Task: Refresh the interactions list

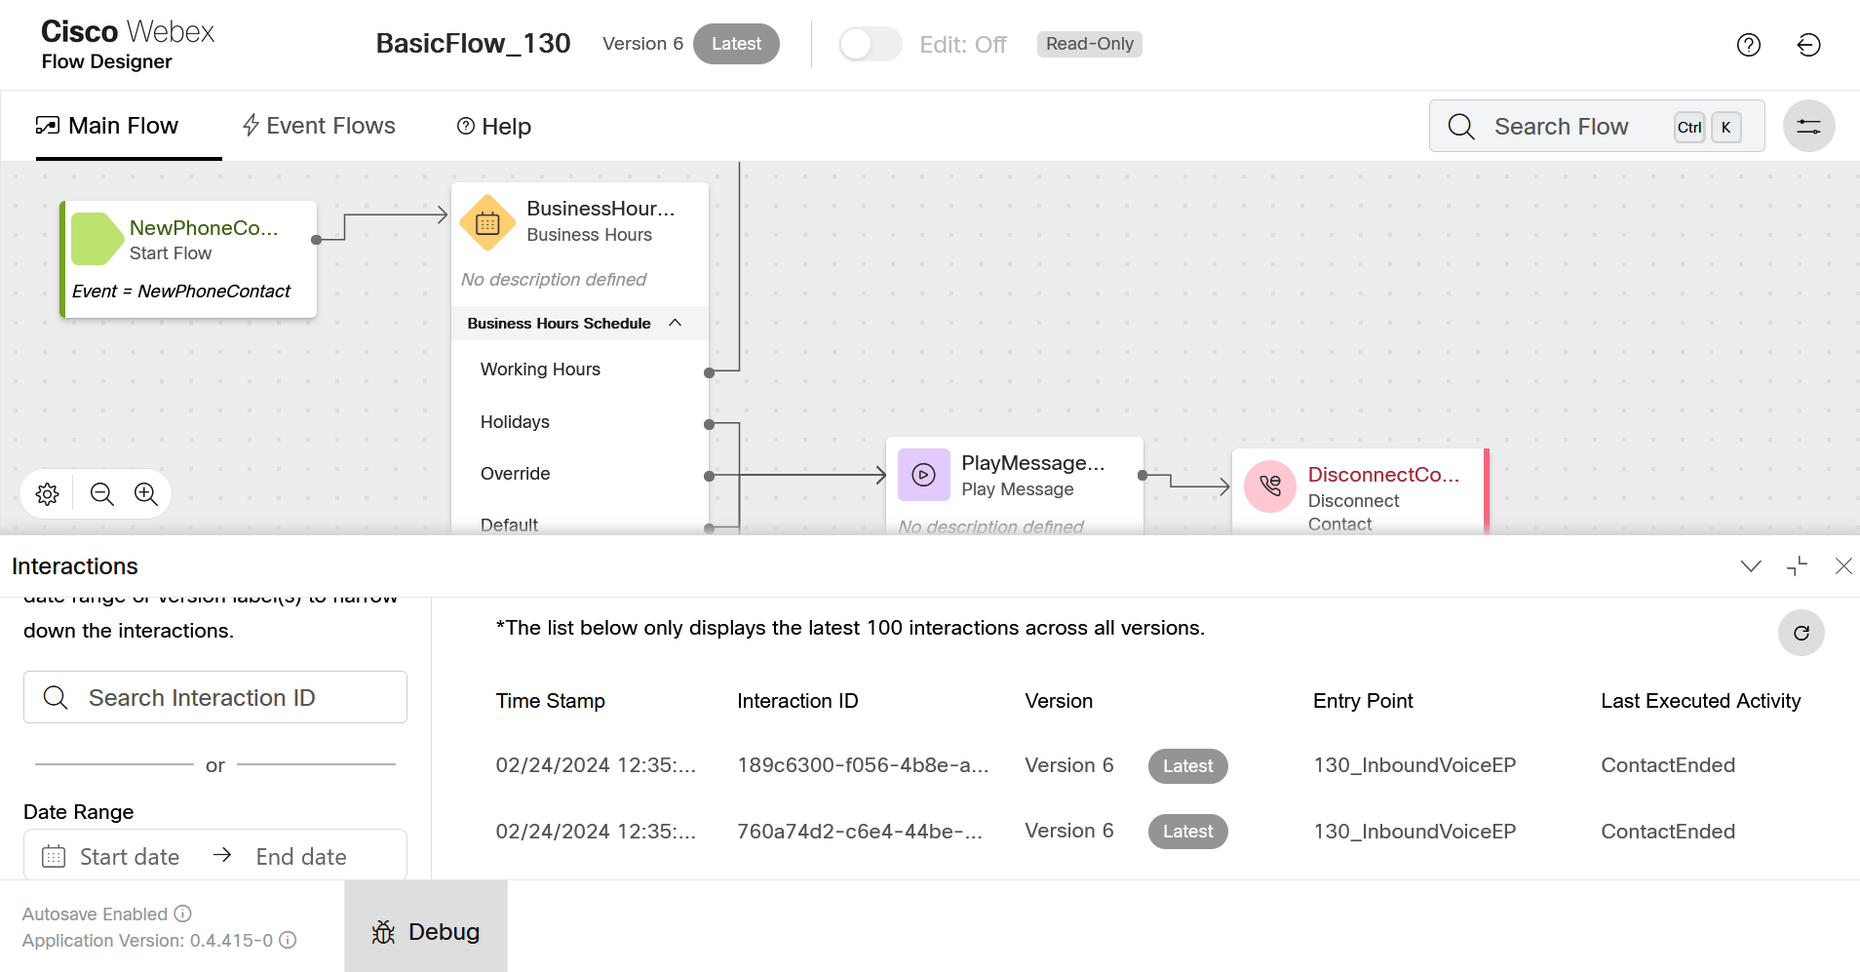Action: point(1801,633)
